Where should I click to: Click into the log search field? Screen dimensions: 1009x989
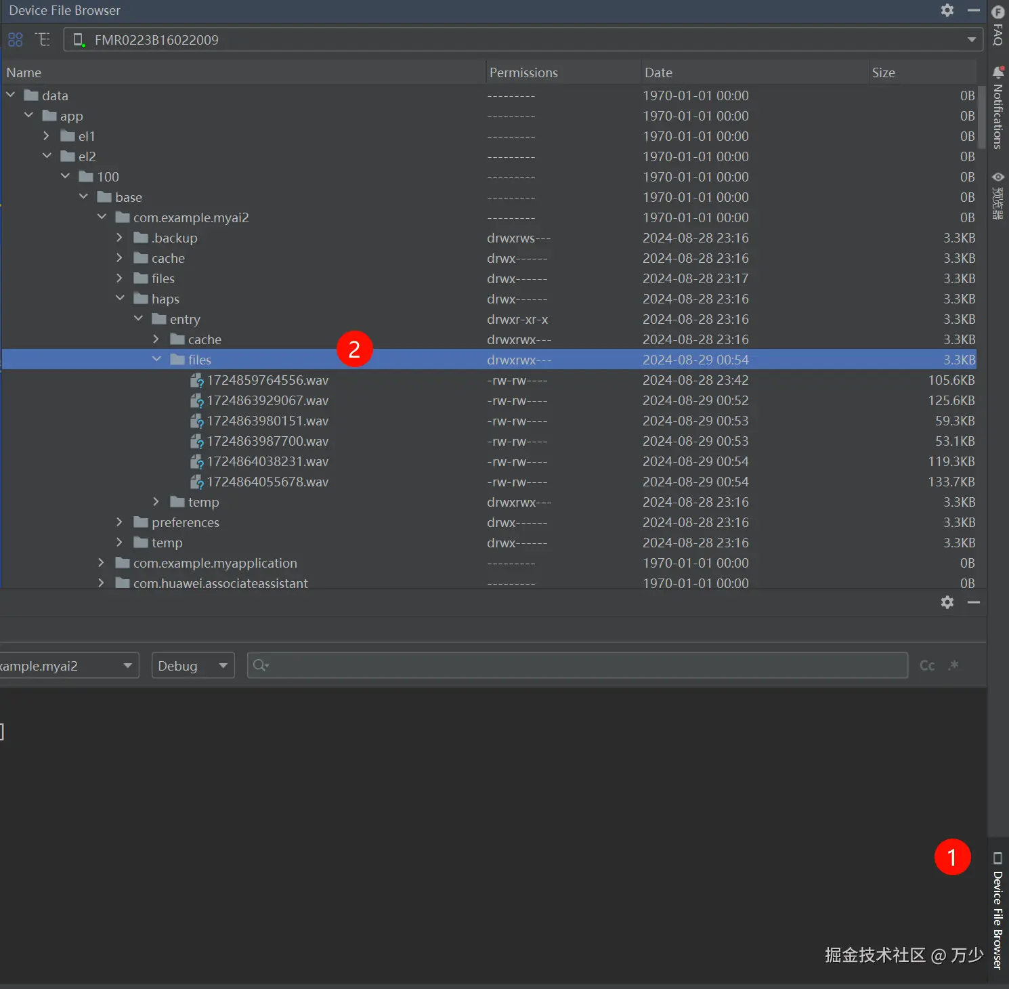point(577,665)
